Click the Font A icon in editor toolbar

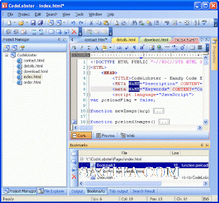pos(97,48)
